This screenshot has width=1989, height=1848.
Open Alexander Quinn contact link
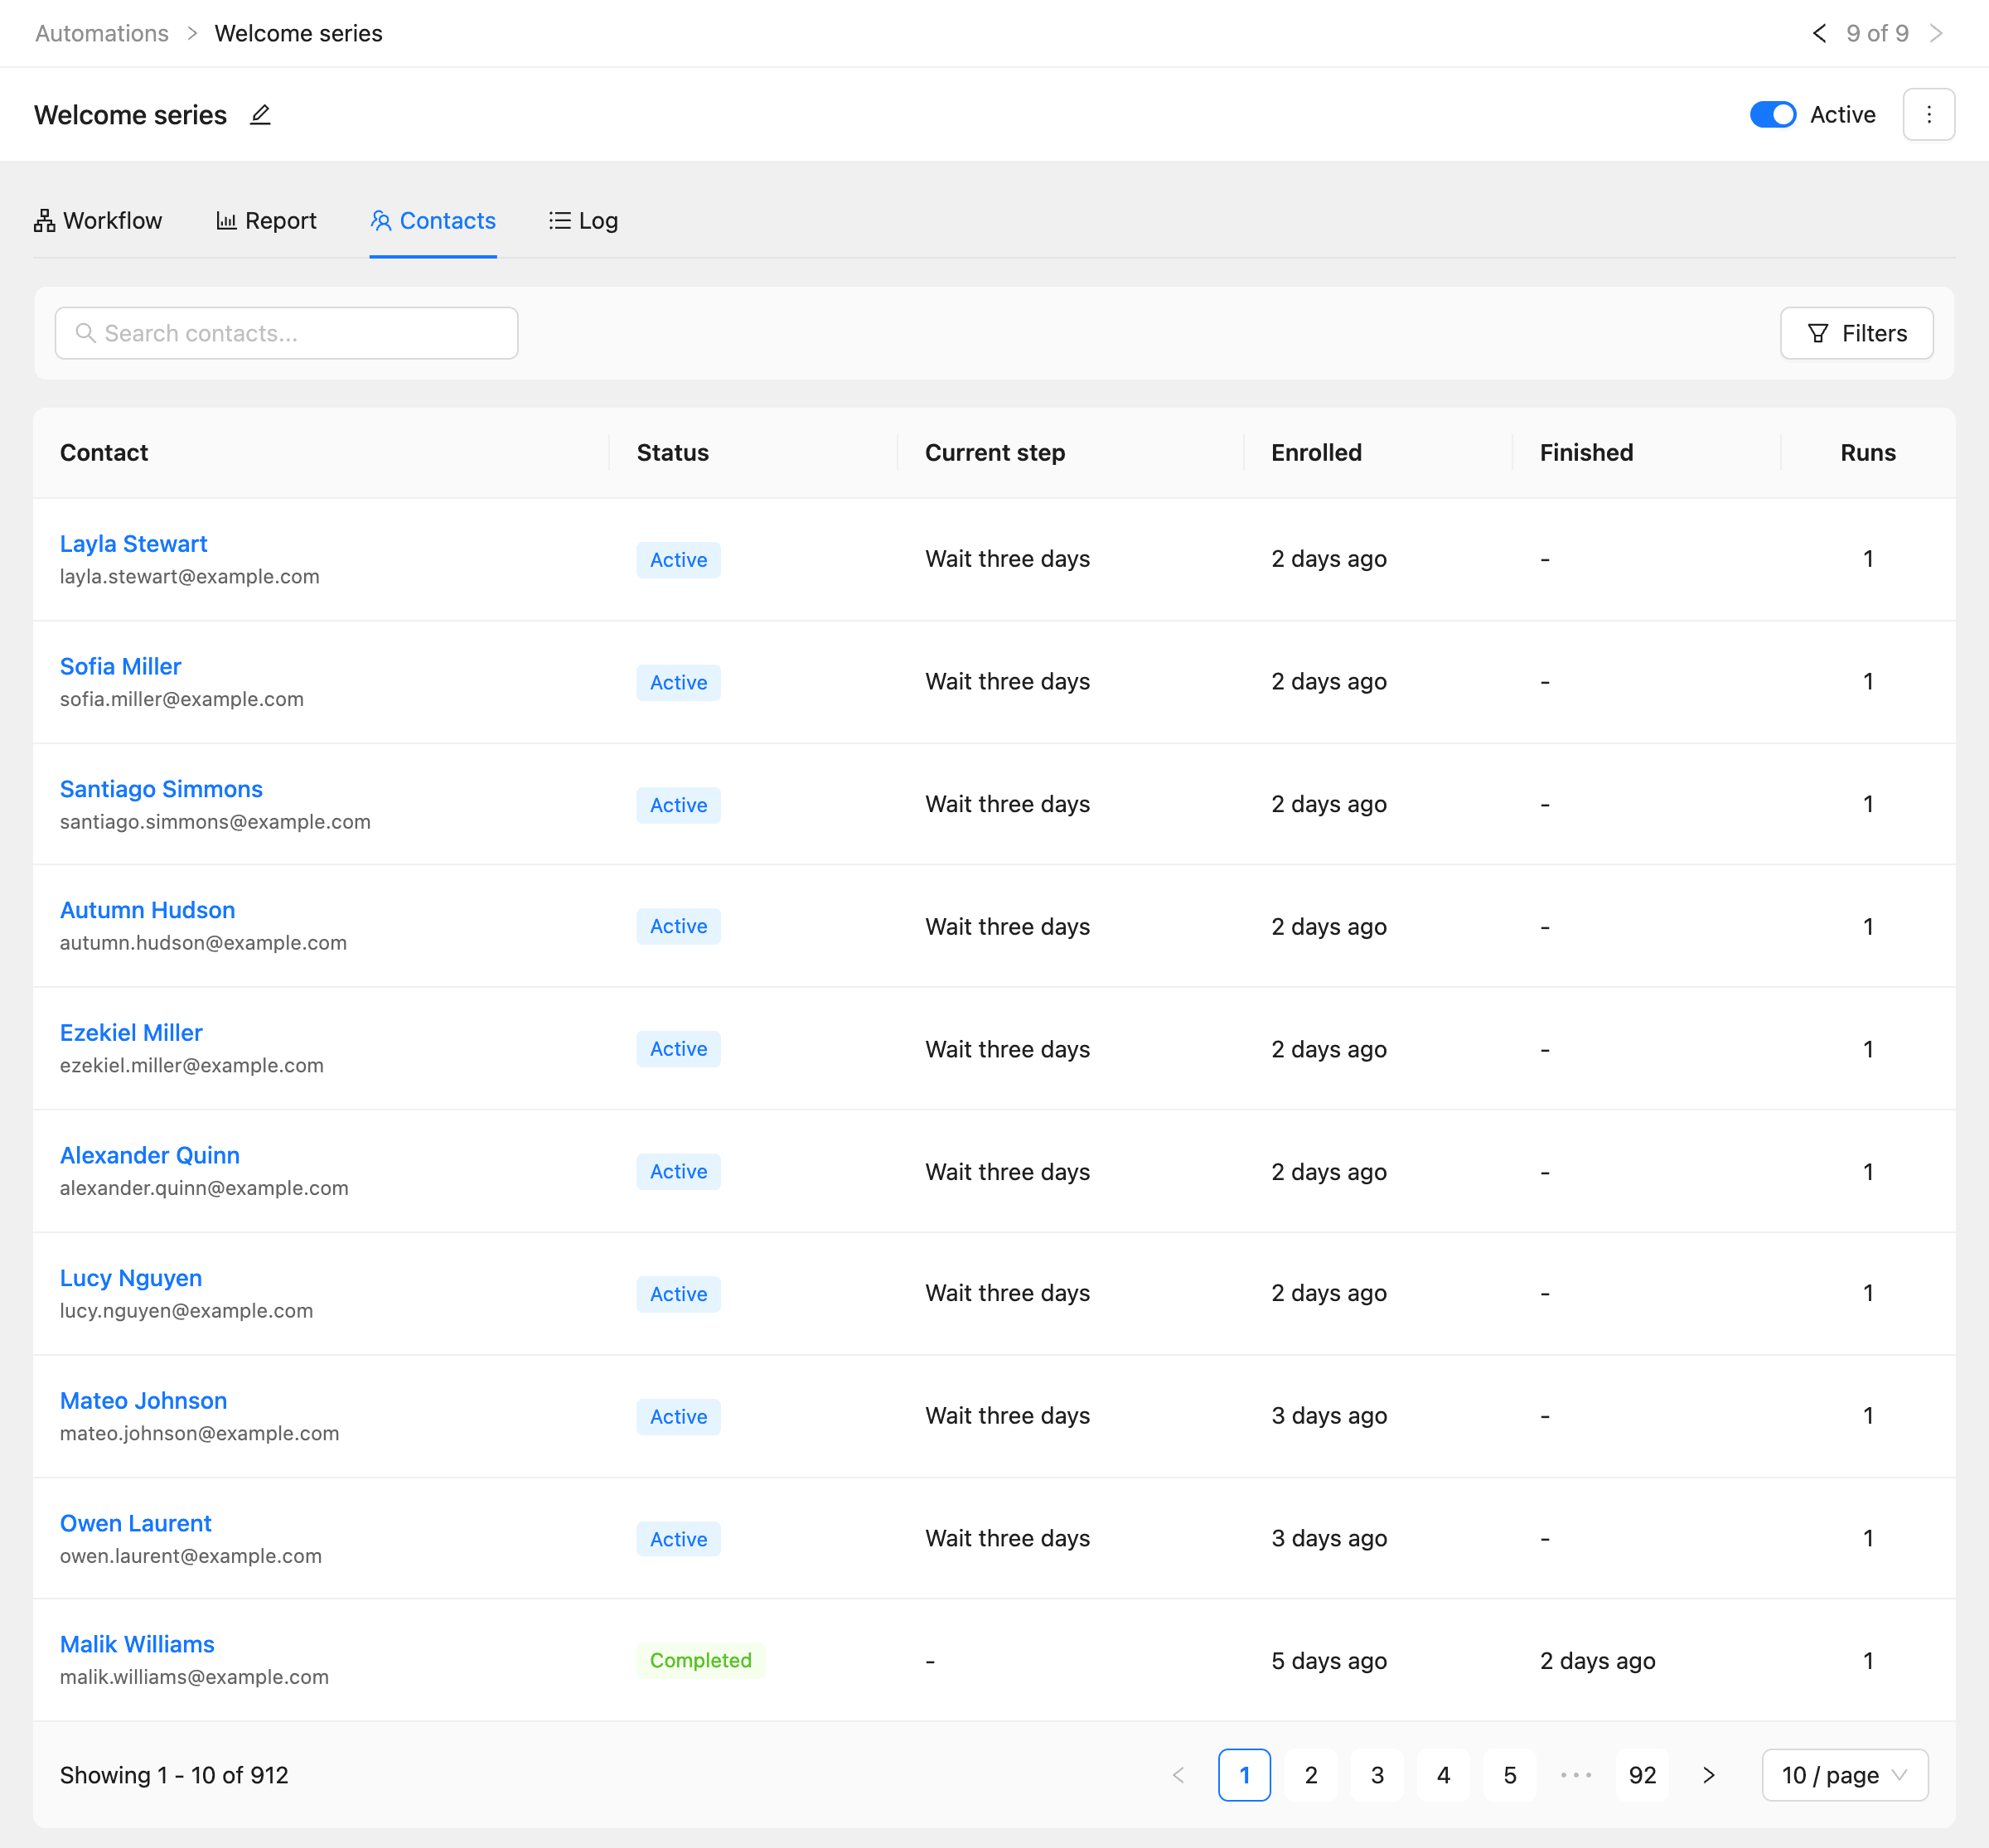click(150, 1155)
